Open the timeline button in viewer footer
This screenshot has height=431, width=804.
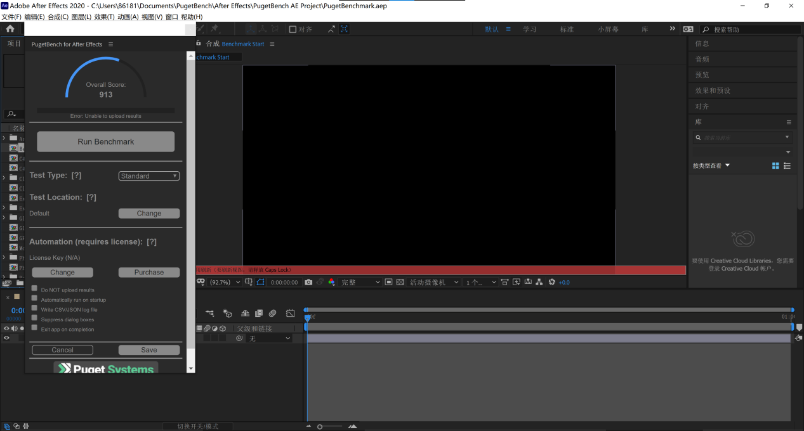click(528, 282)
